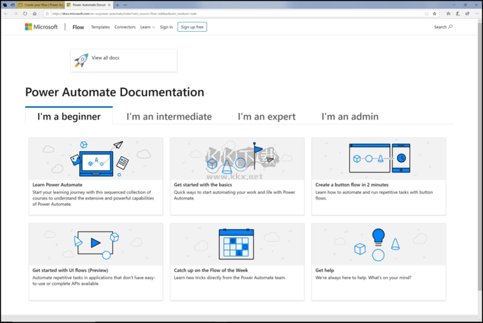
Task: Click the rocket icon beside View all docs
Action: click(x=81, y=60)
